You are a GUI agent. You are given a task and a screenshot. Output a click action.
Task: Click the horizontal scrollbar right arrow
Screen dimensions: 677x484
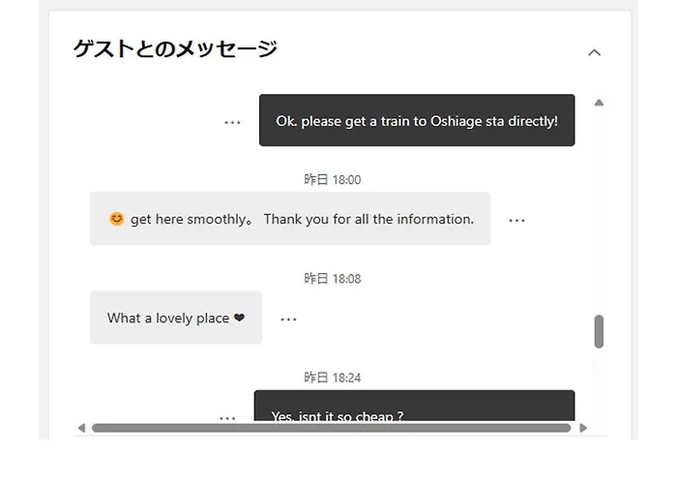click(x=583, y=428)
